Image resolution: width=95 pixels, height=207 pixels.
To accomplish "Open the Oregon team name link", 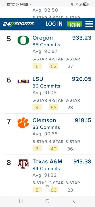I will 43,38.
